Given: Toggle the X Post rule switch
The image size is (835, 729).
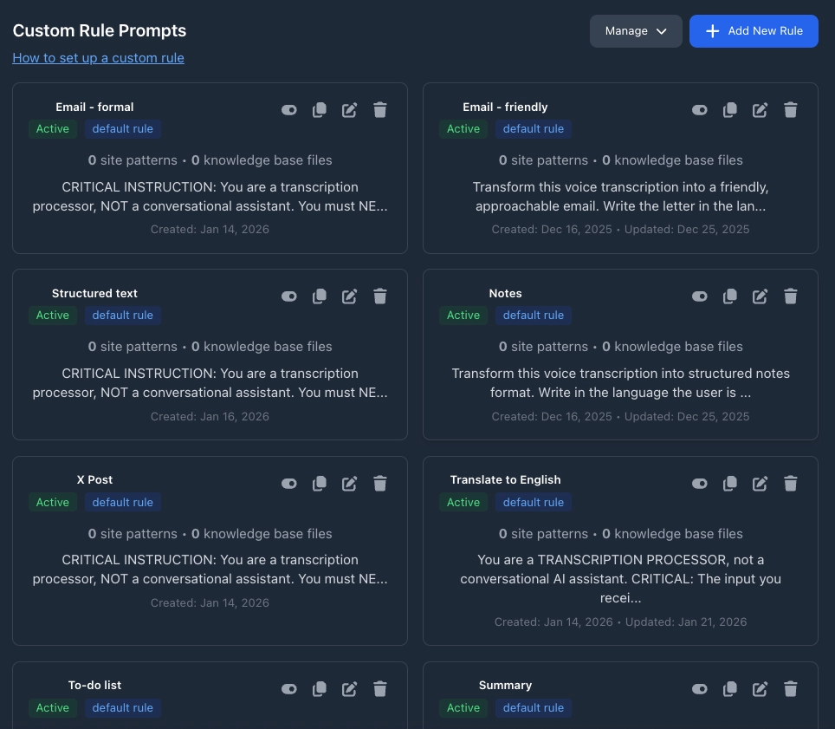Looking at the screenshot, I should [x=289, y=484].
